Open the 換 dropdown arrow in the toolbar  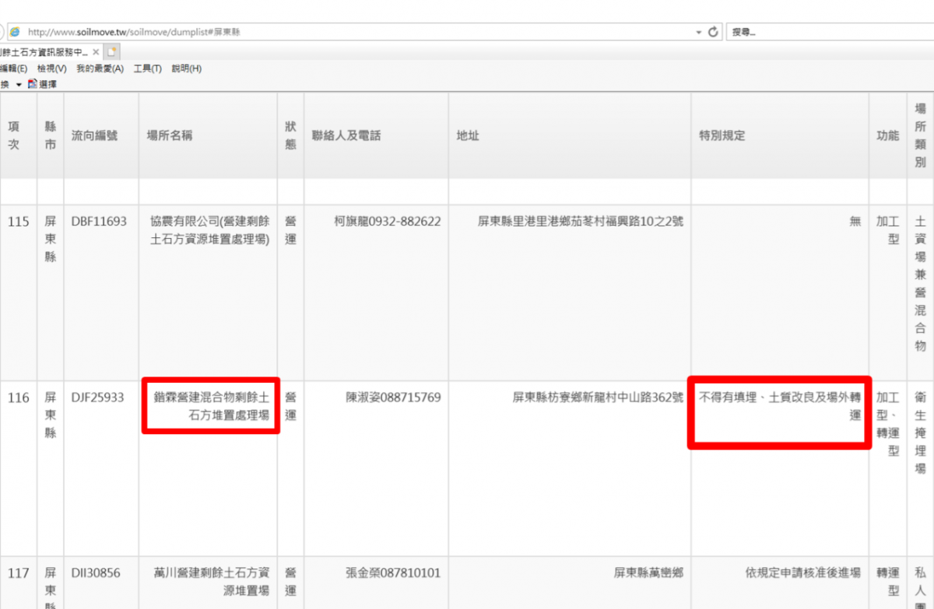19,85
